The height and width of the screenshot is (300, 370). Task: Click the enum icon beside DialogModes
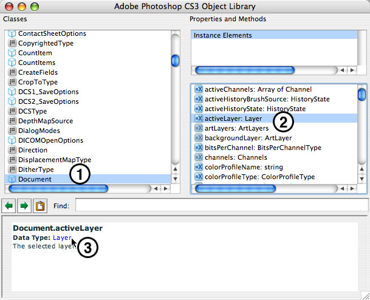(12, 131)
